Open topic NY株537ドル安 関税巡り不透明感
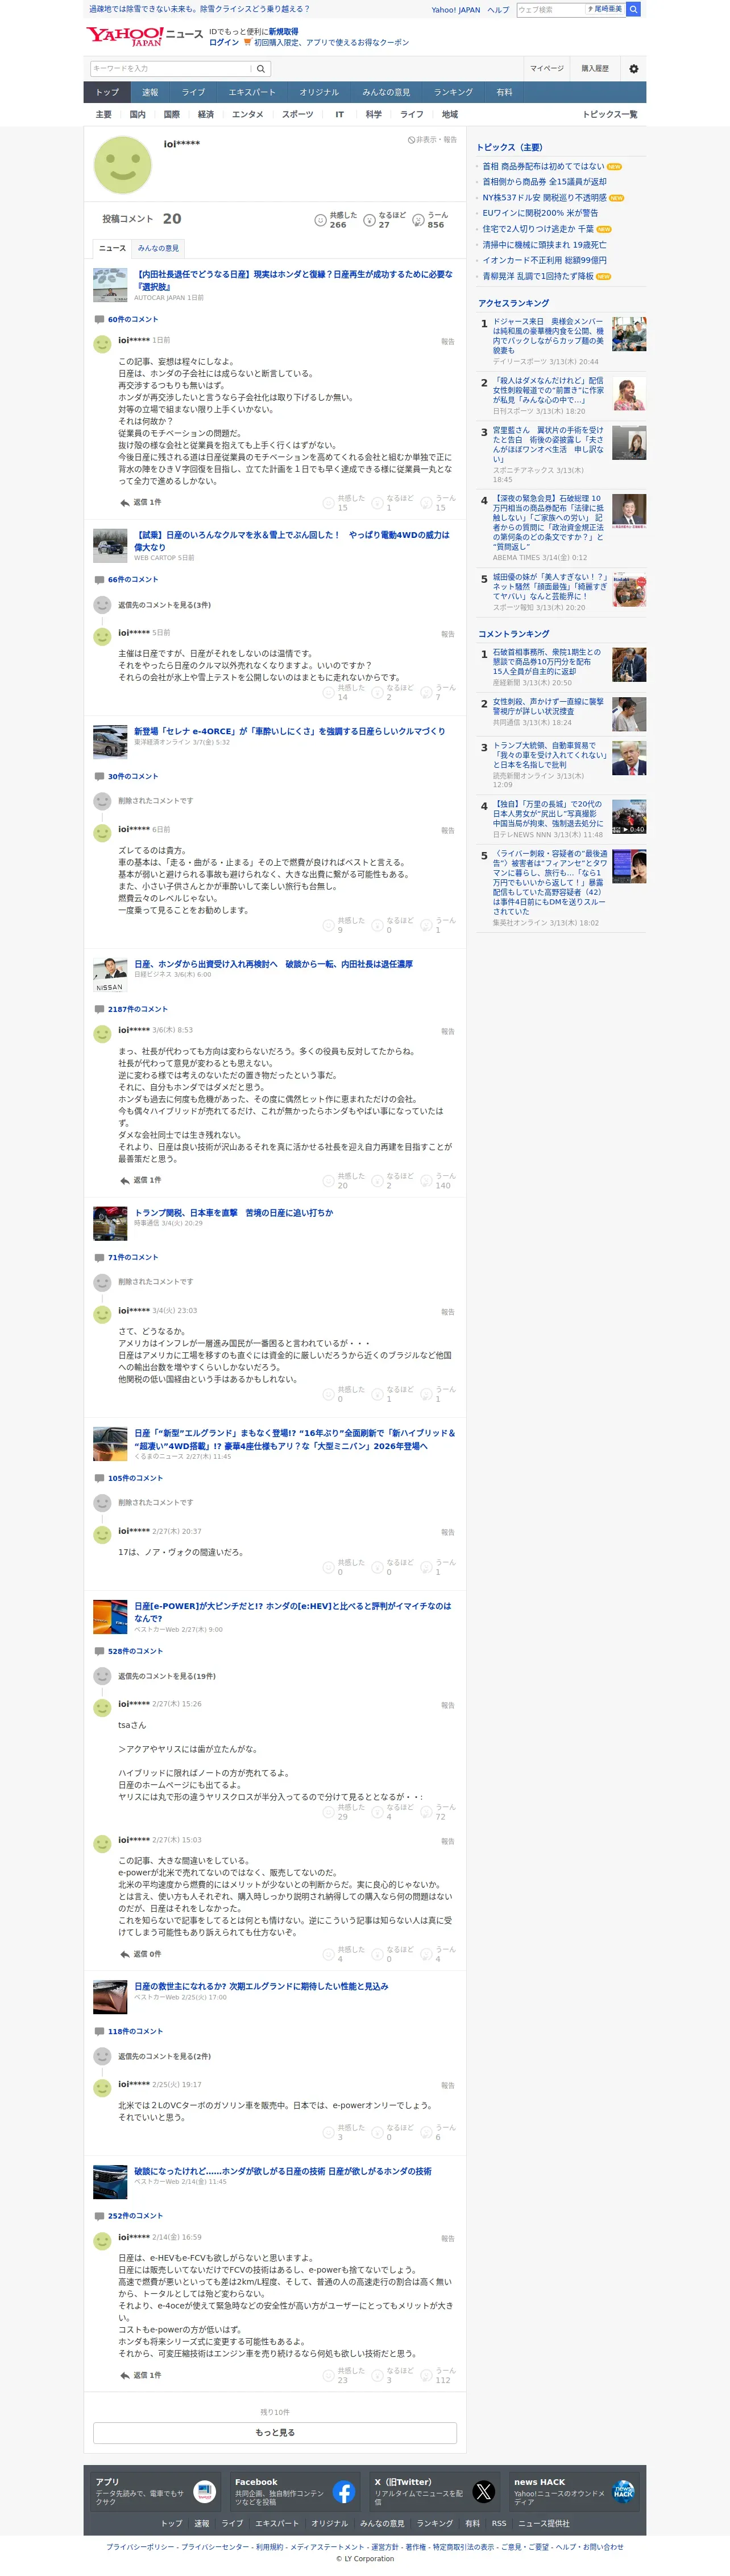 (544, 198)
